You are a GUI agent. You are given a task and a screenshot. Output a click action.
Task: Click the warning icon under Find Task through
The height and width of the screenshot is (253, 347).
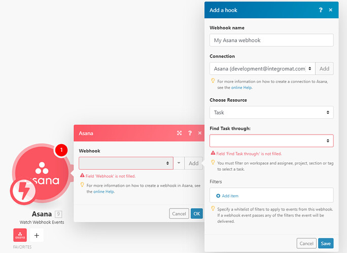click(x=213, y=153)
